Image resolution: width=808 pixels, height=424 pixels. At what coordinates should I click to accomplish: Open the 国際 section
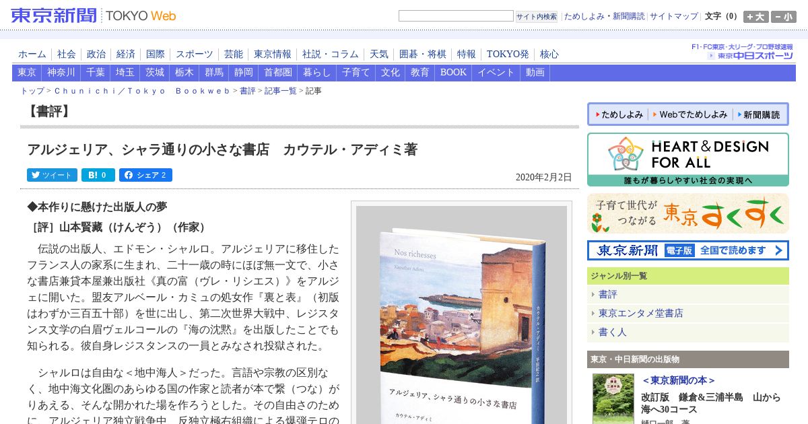pos(155,55)
